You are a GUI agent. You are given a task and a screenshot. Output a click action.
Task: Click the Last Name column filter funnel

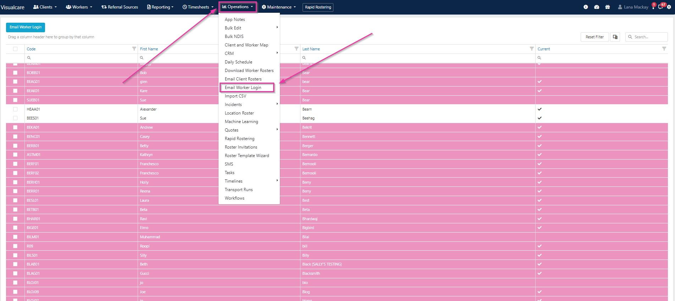tap(532, 49)
